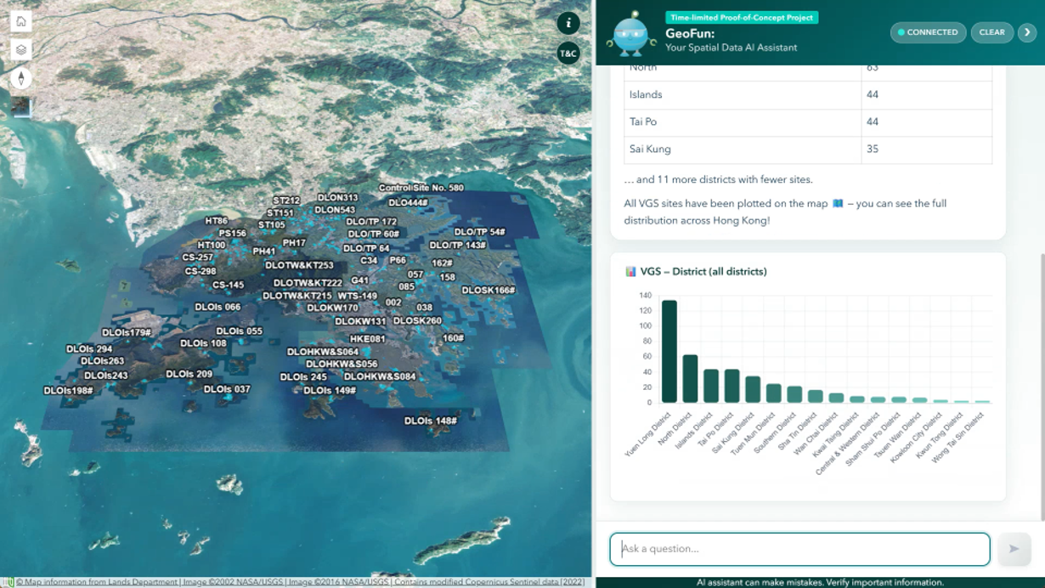
Task: Click the home view icon
Action: tap(21, 21)
